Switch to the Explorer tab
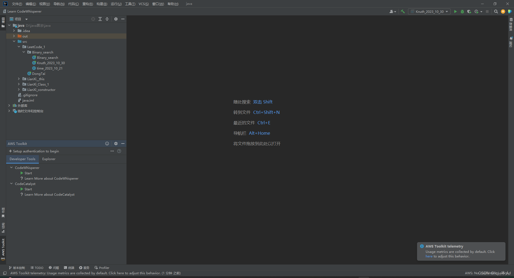 [49, 159]
